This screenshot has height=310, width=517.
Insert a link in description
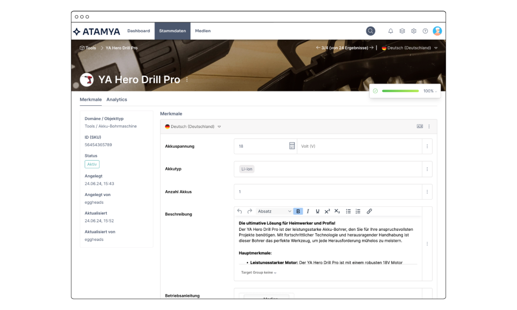point(369,211)
